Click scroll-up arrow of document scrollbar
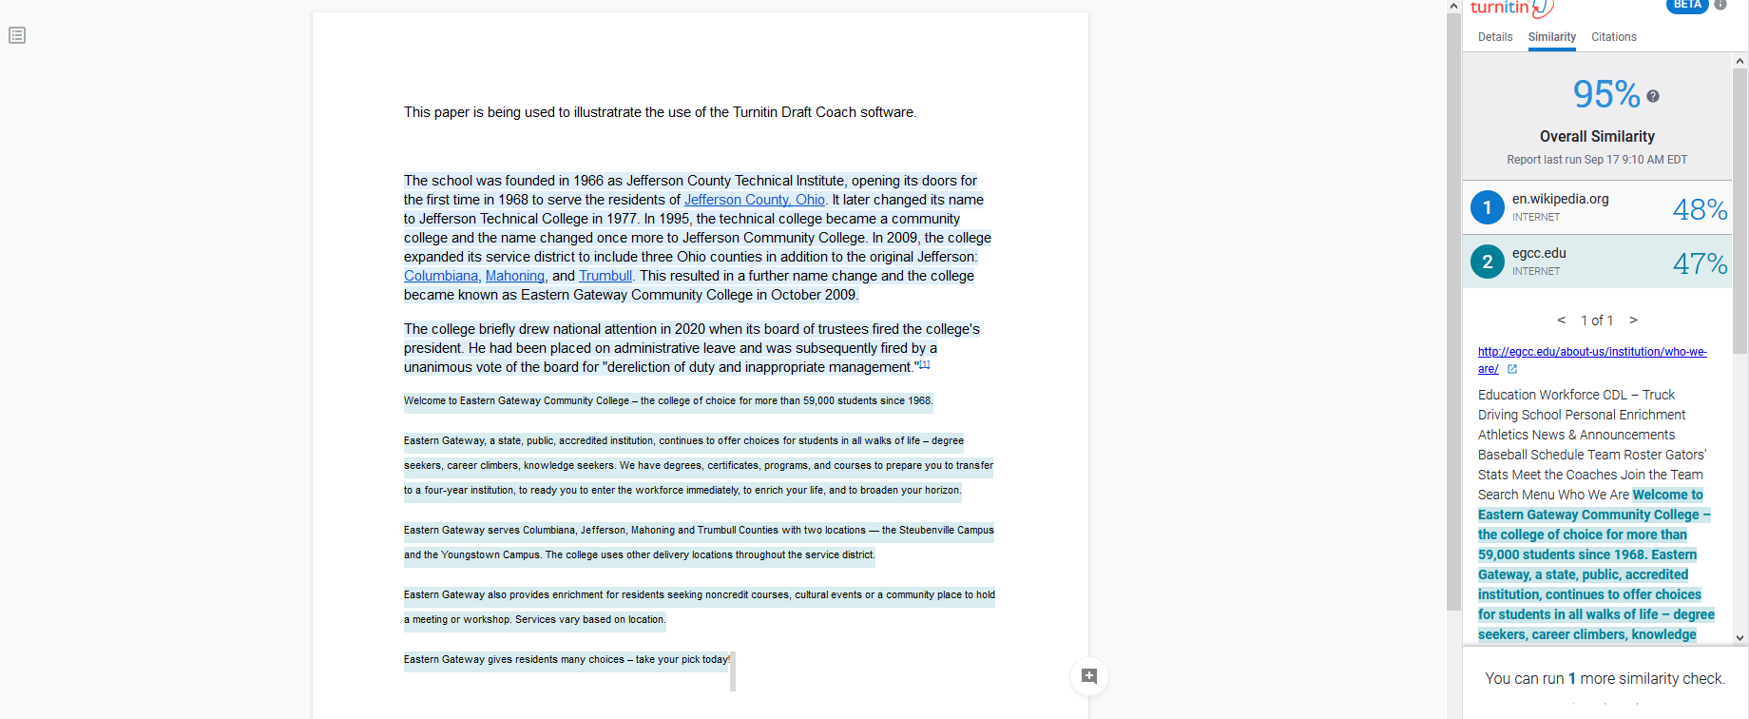This screenshot has width=1749, height=719. pos(1453,7)
